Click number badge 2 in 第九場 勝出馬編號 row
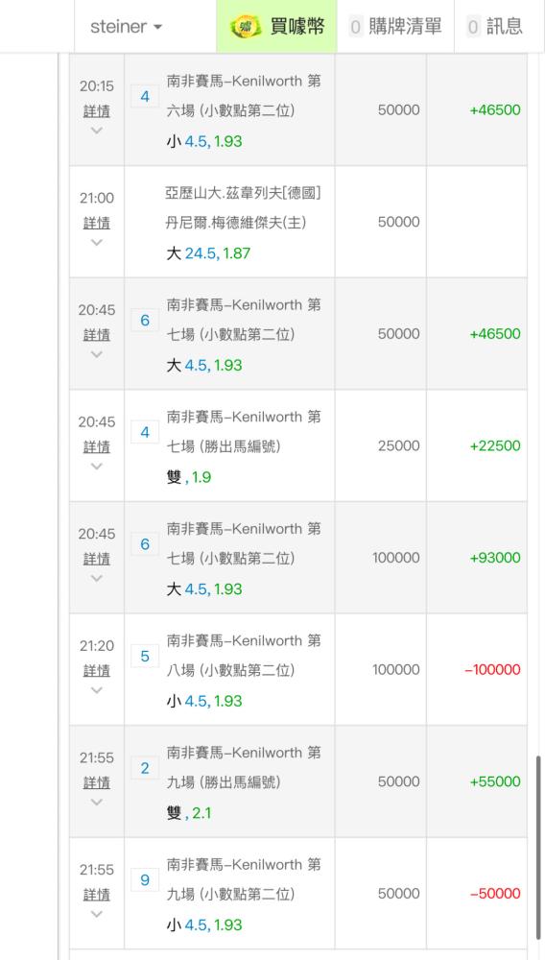 (x=145, y=768)
